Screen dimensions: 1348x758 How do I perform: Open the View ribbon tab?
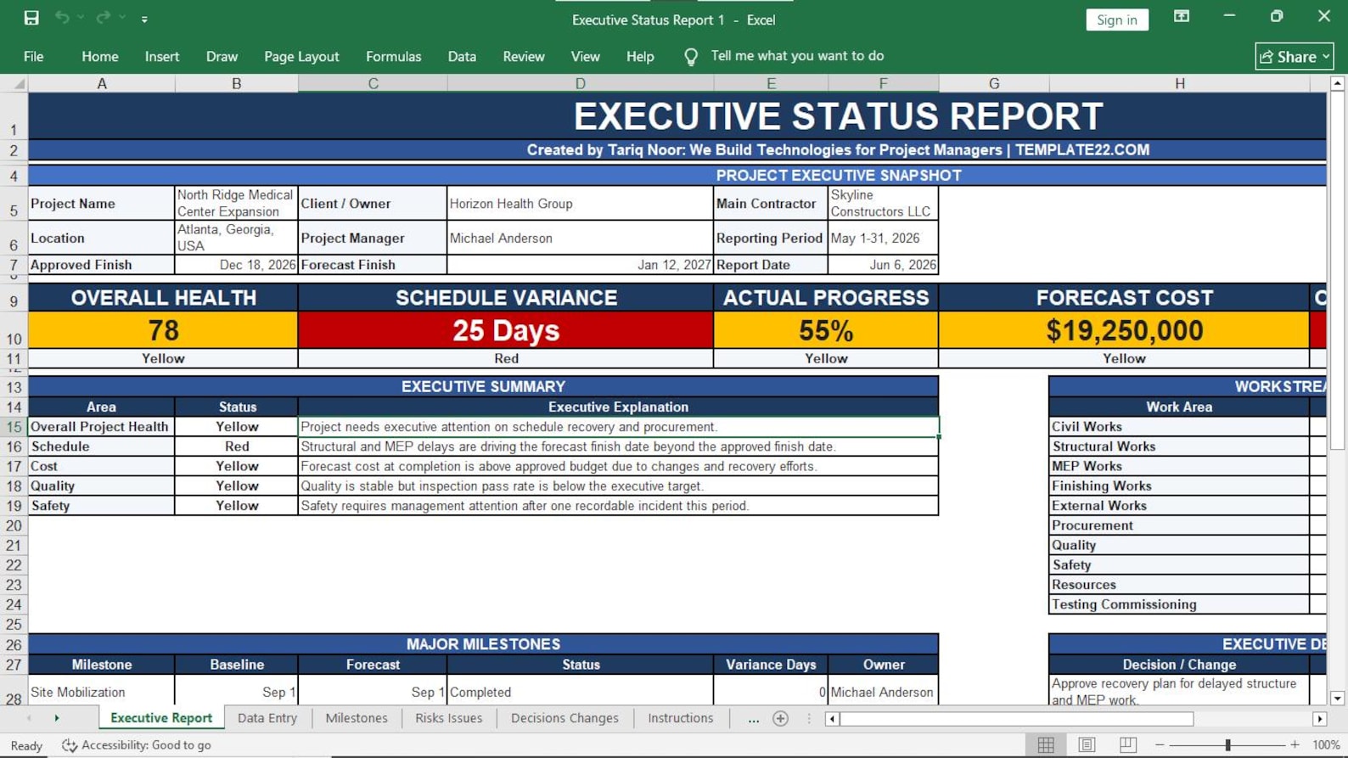(585, 57)
